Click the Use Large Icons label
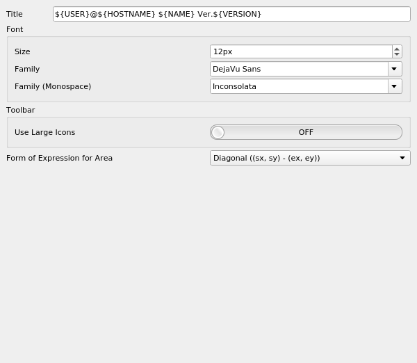The height and width of the screenshot is (363, 417). pos(45,132)
